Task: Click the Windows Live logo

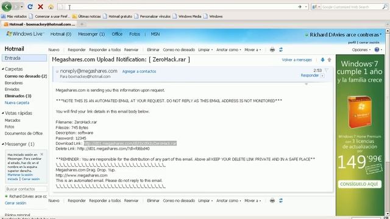Action: tap(25, 34)
